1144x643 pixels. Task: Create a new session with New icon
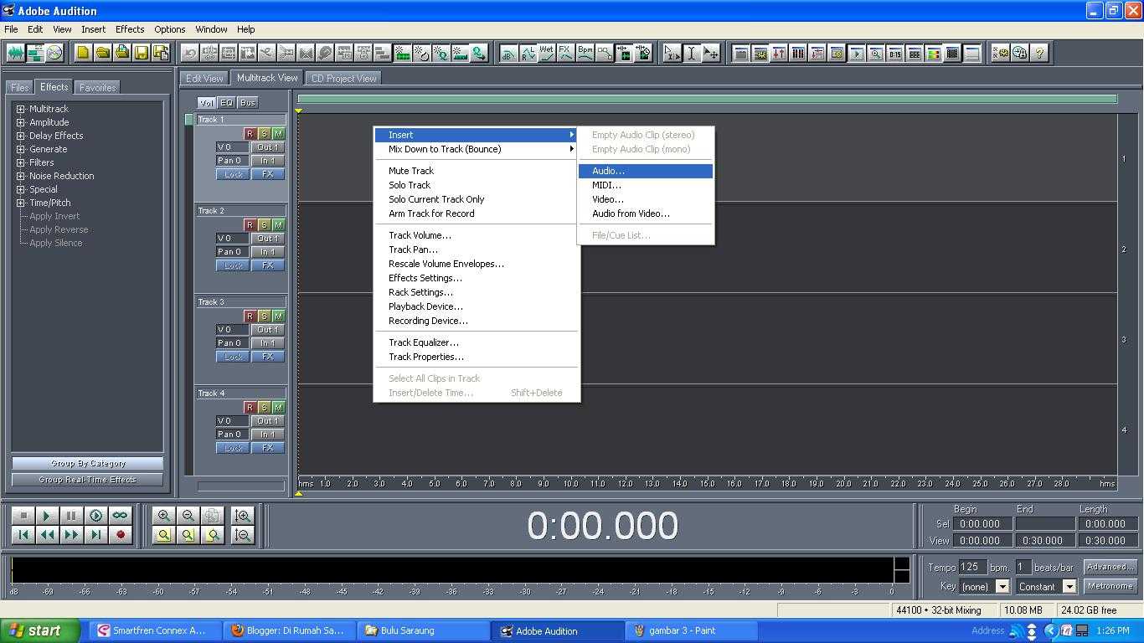83,53
